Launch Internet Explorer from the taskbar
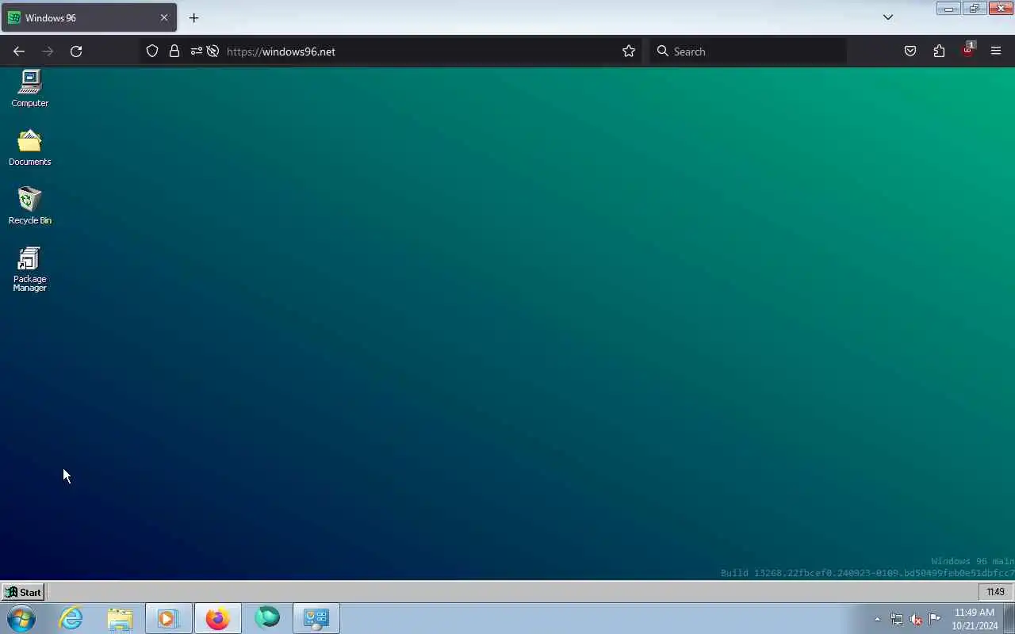 pyautogui.click(x=71, y=618)
